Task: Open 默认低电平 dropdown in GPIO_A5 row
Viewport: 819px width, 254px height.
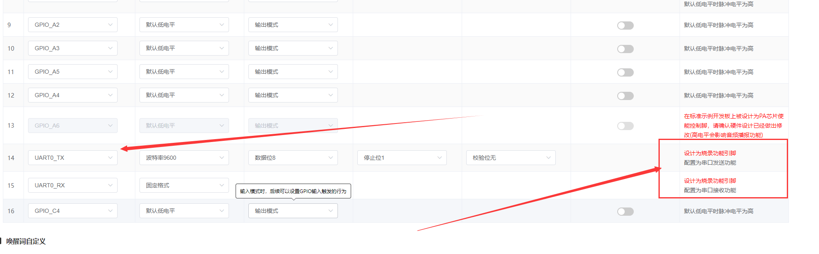Action: click(184, 72)
